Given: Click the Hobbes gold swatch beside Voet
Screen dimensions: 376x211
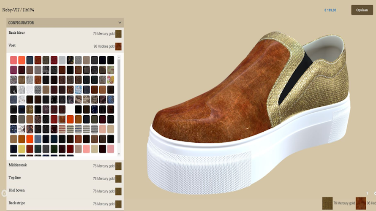Looking at the screenshot, I should tap(118, 46).
